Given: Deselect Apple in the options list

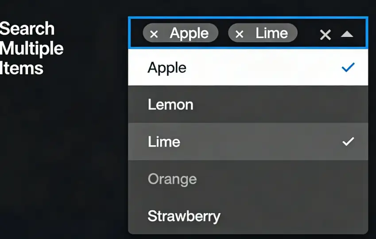Looking at the screenshot, I should 167,68.
